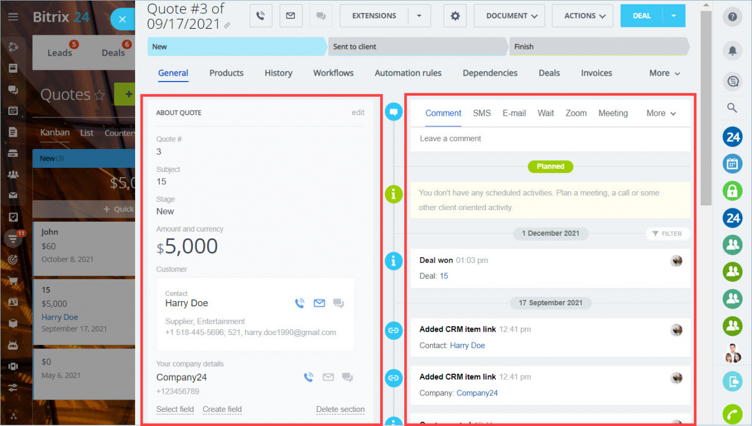Switch to the History tab
The width and height of the screenshot is (752, 426).
[x=278, y=73]
